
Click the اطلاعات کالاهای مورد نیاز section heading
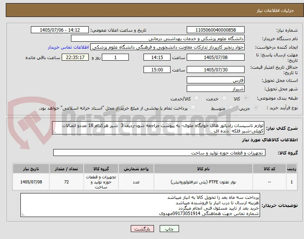pos(270,140)
